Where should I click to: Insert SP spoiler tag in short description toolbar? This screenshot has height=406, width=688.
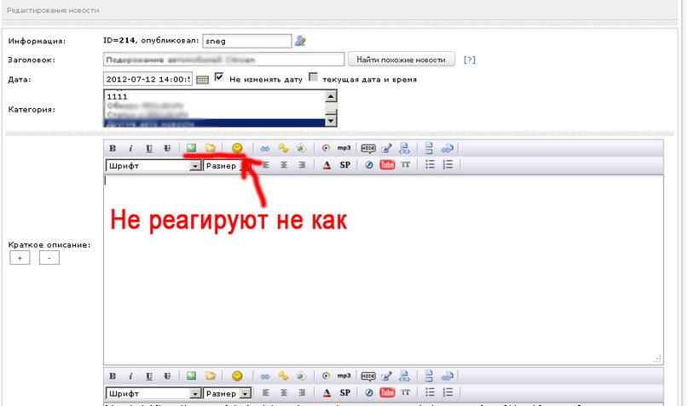pos(345,164)
